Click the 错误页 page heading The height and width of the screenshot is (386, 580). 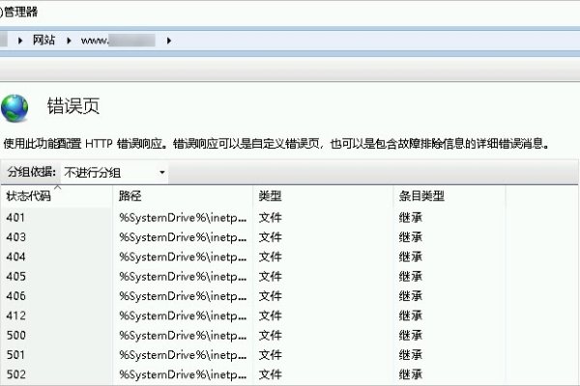tap(73, 106)
